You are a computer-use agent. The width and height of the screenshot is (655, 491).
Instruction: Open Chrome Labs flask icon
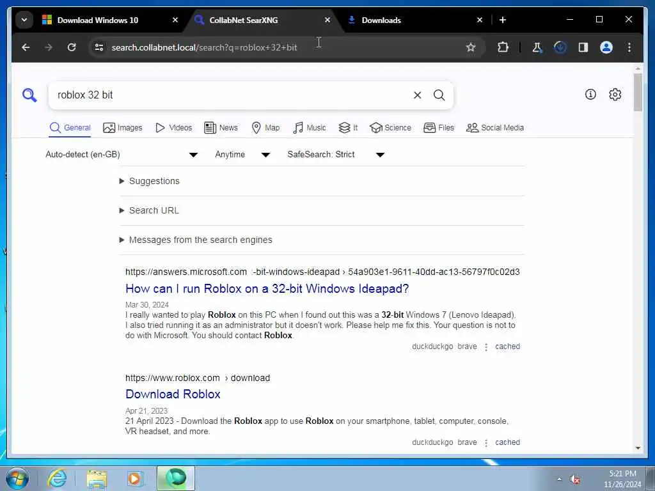tap(537, 47)
